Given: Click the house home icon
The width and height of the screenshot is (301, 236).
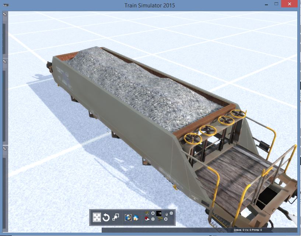Looking at the screenshot, I should (x=136, y=218).
